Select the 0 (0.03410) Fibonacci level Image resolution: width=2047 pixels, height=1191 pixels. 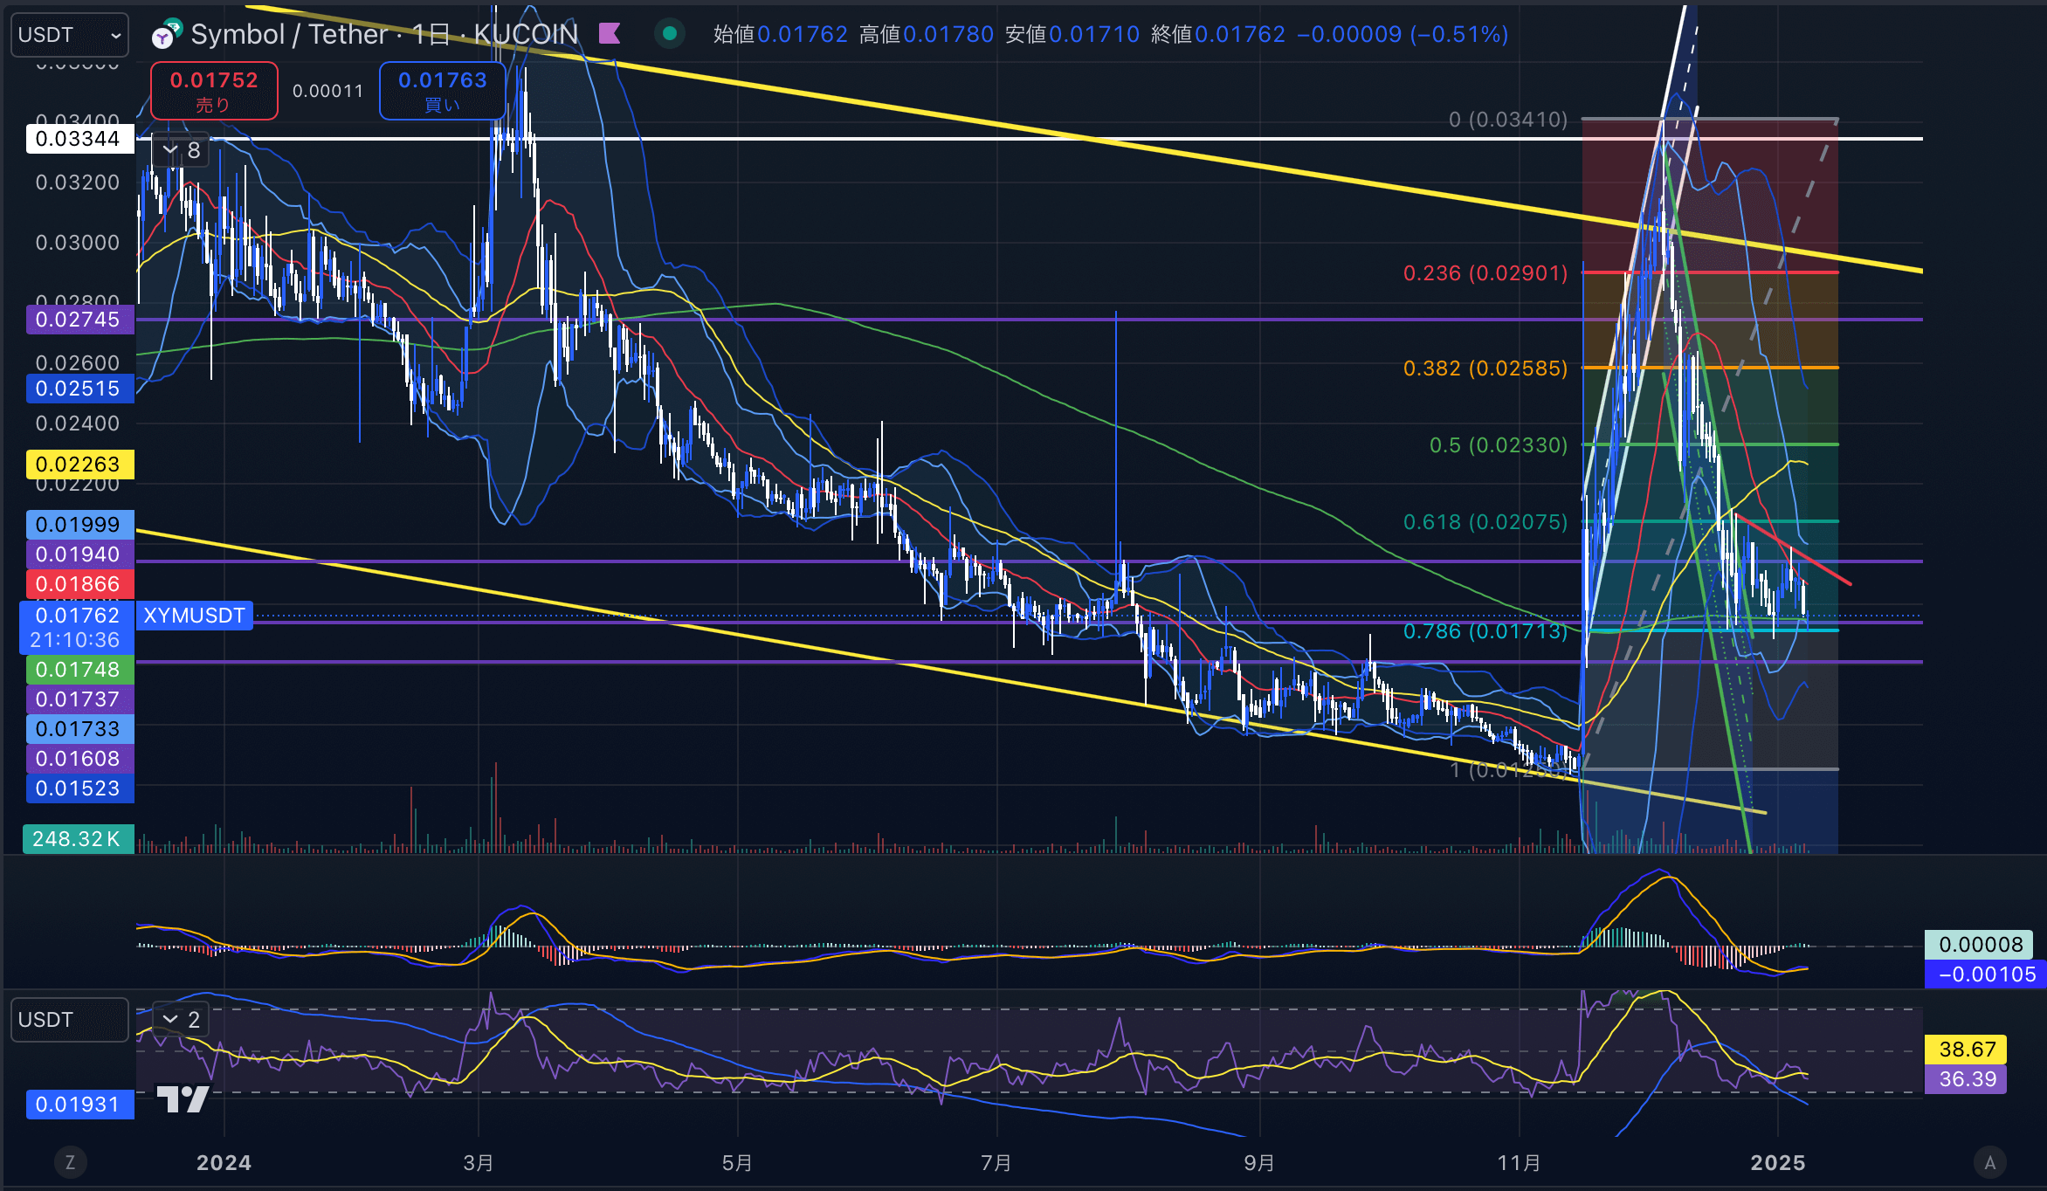(x=1508, y=120)
